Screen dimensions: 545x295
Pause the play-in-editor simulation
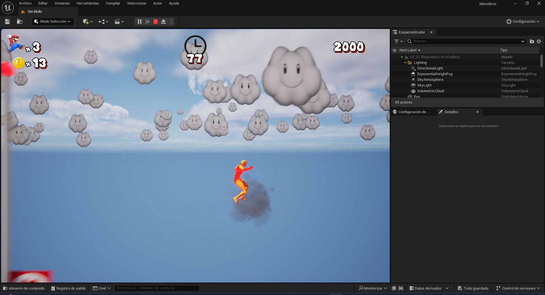(139, 22)
